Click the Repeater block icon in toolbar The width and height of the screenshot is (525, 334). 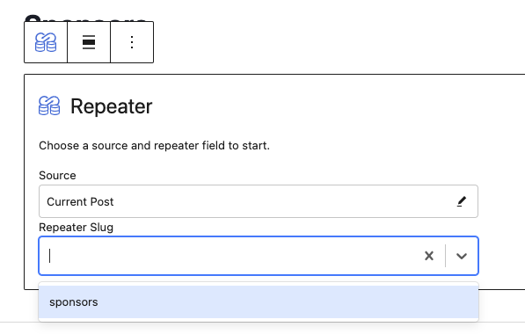tap(46, 42)
